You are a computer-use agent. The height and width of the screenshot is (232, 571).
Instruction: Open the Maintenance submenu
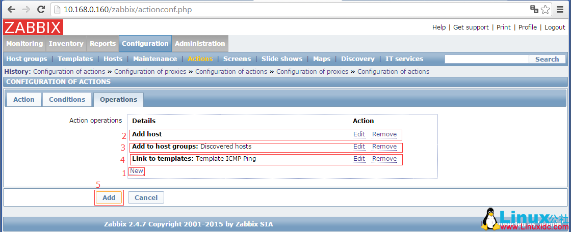155,59
